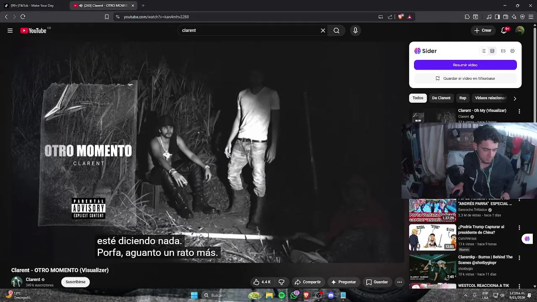
Task: Reload the current page
Action: pyautogui.click(x=23, y=17)
